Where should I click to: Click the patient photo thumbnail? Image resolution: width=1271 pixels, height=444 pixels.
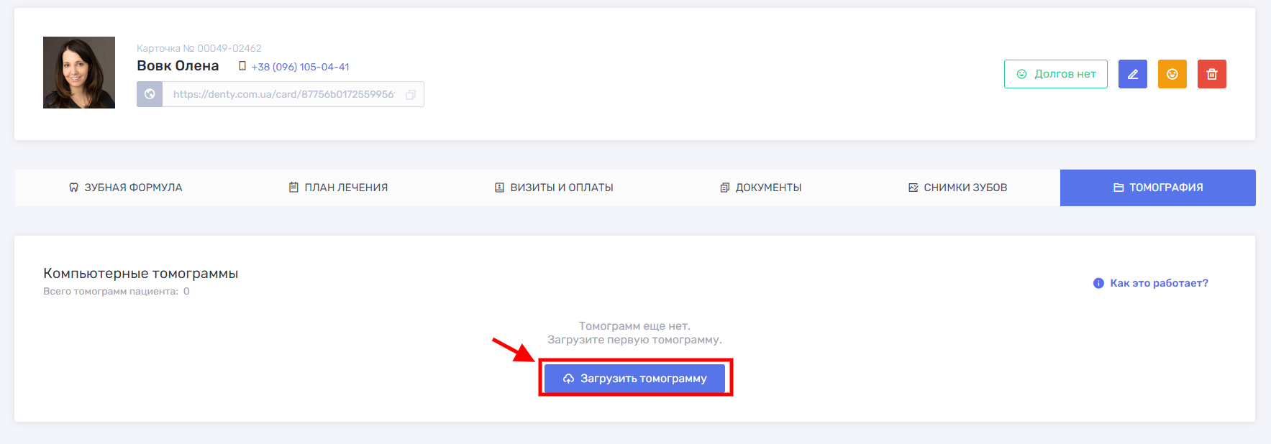(79, 73)
